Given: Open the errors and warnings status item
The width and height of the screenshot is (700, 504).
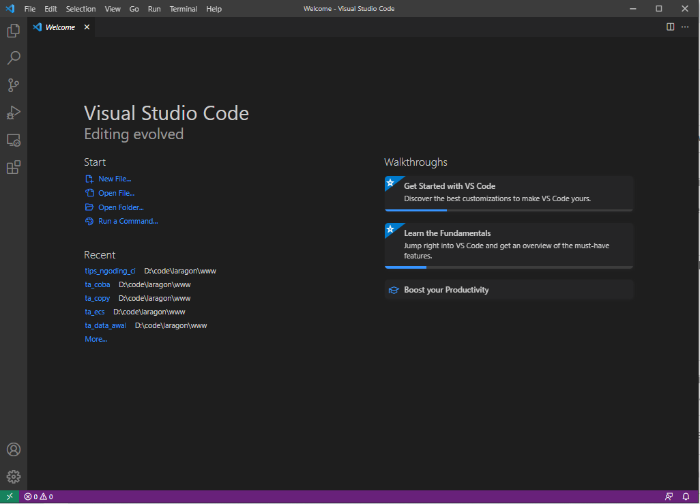Looking at the screenshot, I should [38, 496].
